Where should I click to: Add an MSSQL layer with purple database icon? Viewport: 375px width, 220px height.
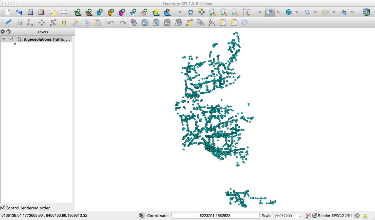coord(122,12)
